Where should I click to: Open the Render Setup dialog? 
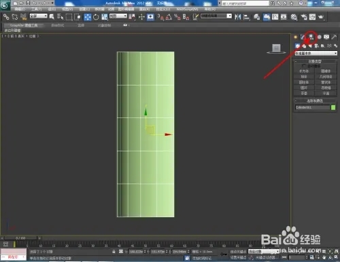click(304, 17)
